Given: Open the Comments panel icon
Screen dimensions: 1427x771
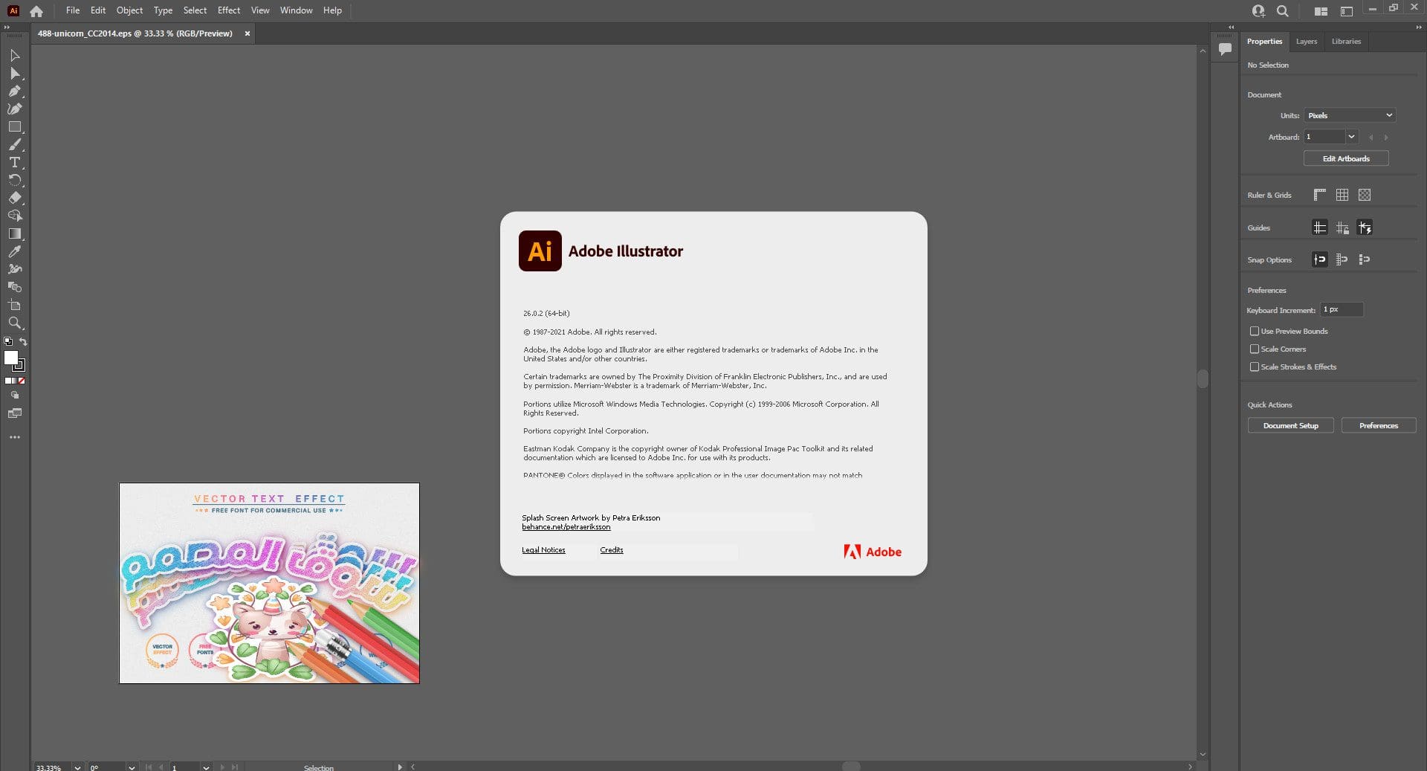Looking at the screenshot, I should click(x=1226, y=49).
